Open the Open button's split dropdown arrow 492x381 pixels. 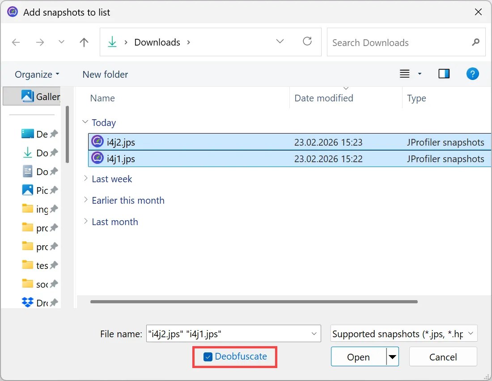[x=391, y=356]
